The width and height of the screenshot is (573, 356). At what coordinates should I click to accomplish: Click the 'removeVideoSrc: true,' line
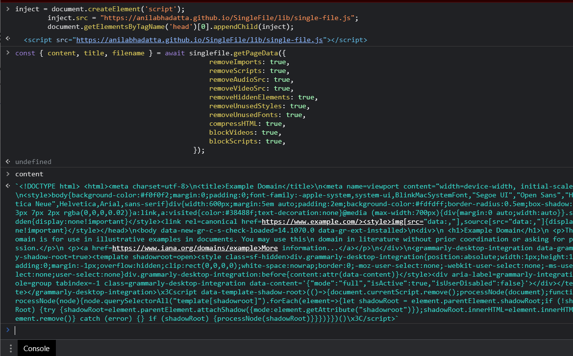pyautogui.click(x=251, y=88)
